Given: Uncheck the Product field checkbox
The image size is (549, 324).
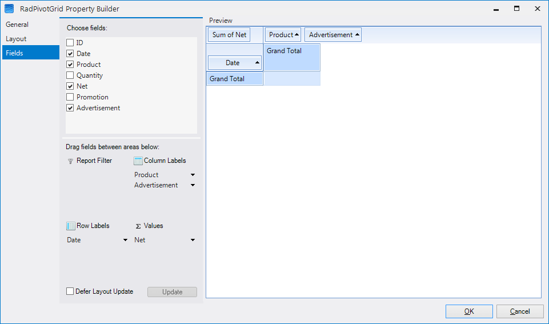Looking at the screenshot, I should 70,65.
